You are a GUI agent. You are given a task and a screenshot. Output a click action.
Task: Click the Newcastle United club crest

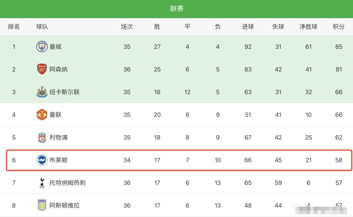42,92
